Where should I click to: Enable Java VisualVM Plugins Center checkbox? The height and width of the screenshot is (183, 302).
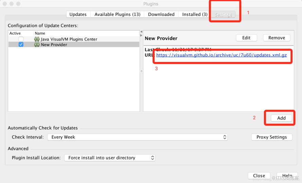[21, 39]
